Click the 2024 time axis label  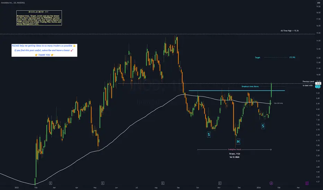259,188
